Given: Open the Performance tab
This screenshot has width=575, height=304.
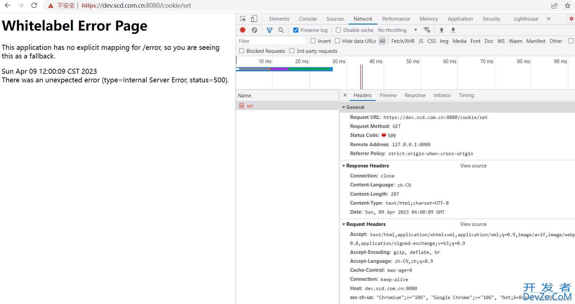Looking at the screenshot, I should [396, 19].
